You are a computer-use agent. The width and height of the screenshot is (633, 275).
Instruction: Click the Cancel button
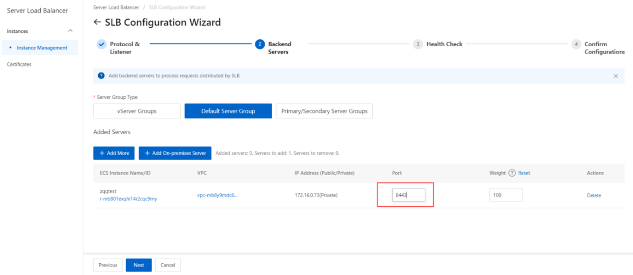point(168,265)
